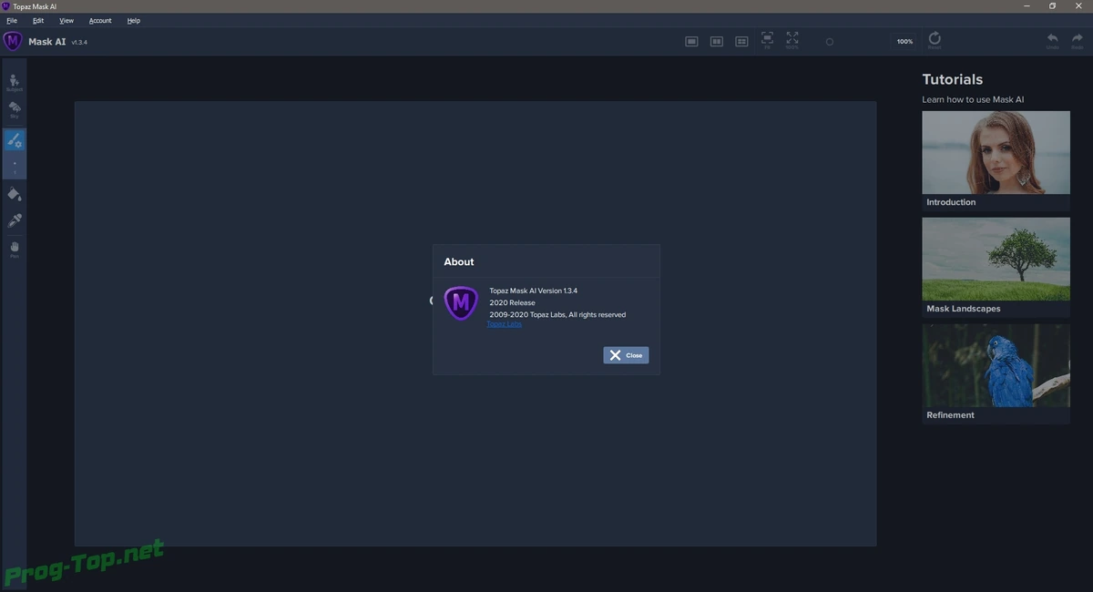Click 'Learn how to use Mask AI' text

(973, 99)
